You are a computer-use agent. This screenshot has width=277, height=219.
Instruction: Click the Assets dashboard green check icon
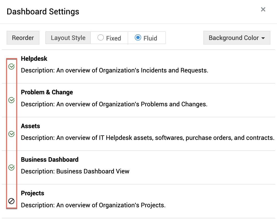(x=11, y=134)
